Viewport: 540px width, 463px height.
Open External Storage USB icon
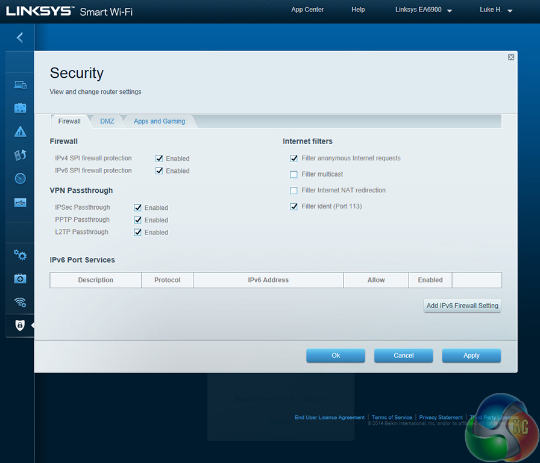(x=20, y=203)
